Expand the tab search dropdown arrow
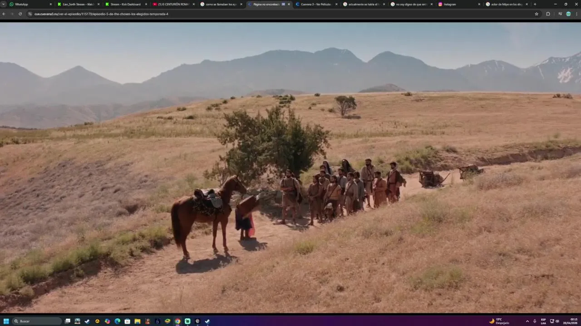The image size is (581, 326). tap(3, 4)
